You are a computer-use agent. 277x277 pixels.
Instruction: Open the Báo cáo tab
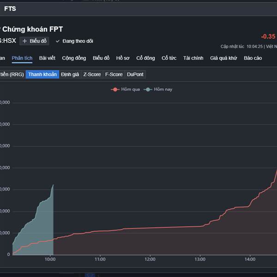(x=253, y=58)
